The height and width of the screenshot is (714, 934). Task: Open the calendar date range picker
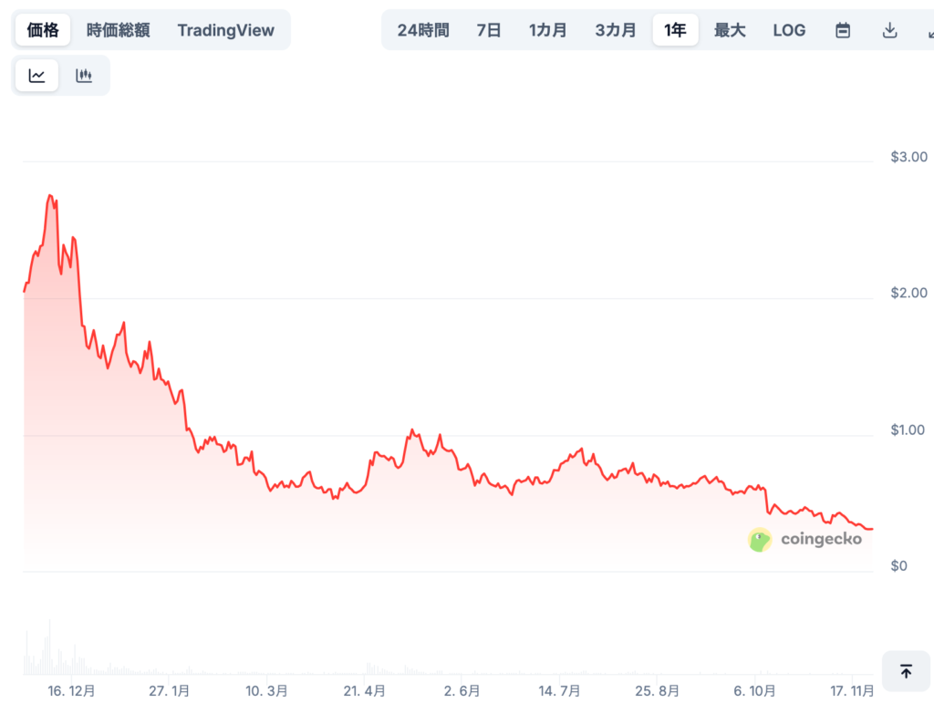tap(841, 29)
